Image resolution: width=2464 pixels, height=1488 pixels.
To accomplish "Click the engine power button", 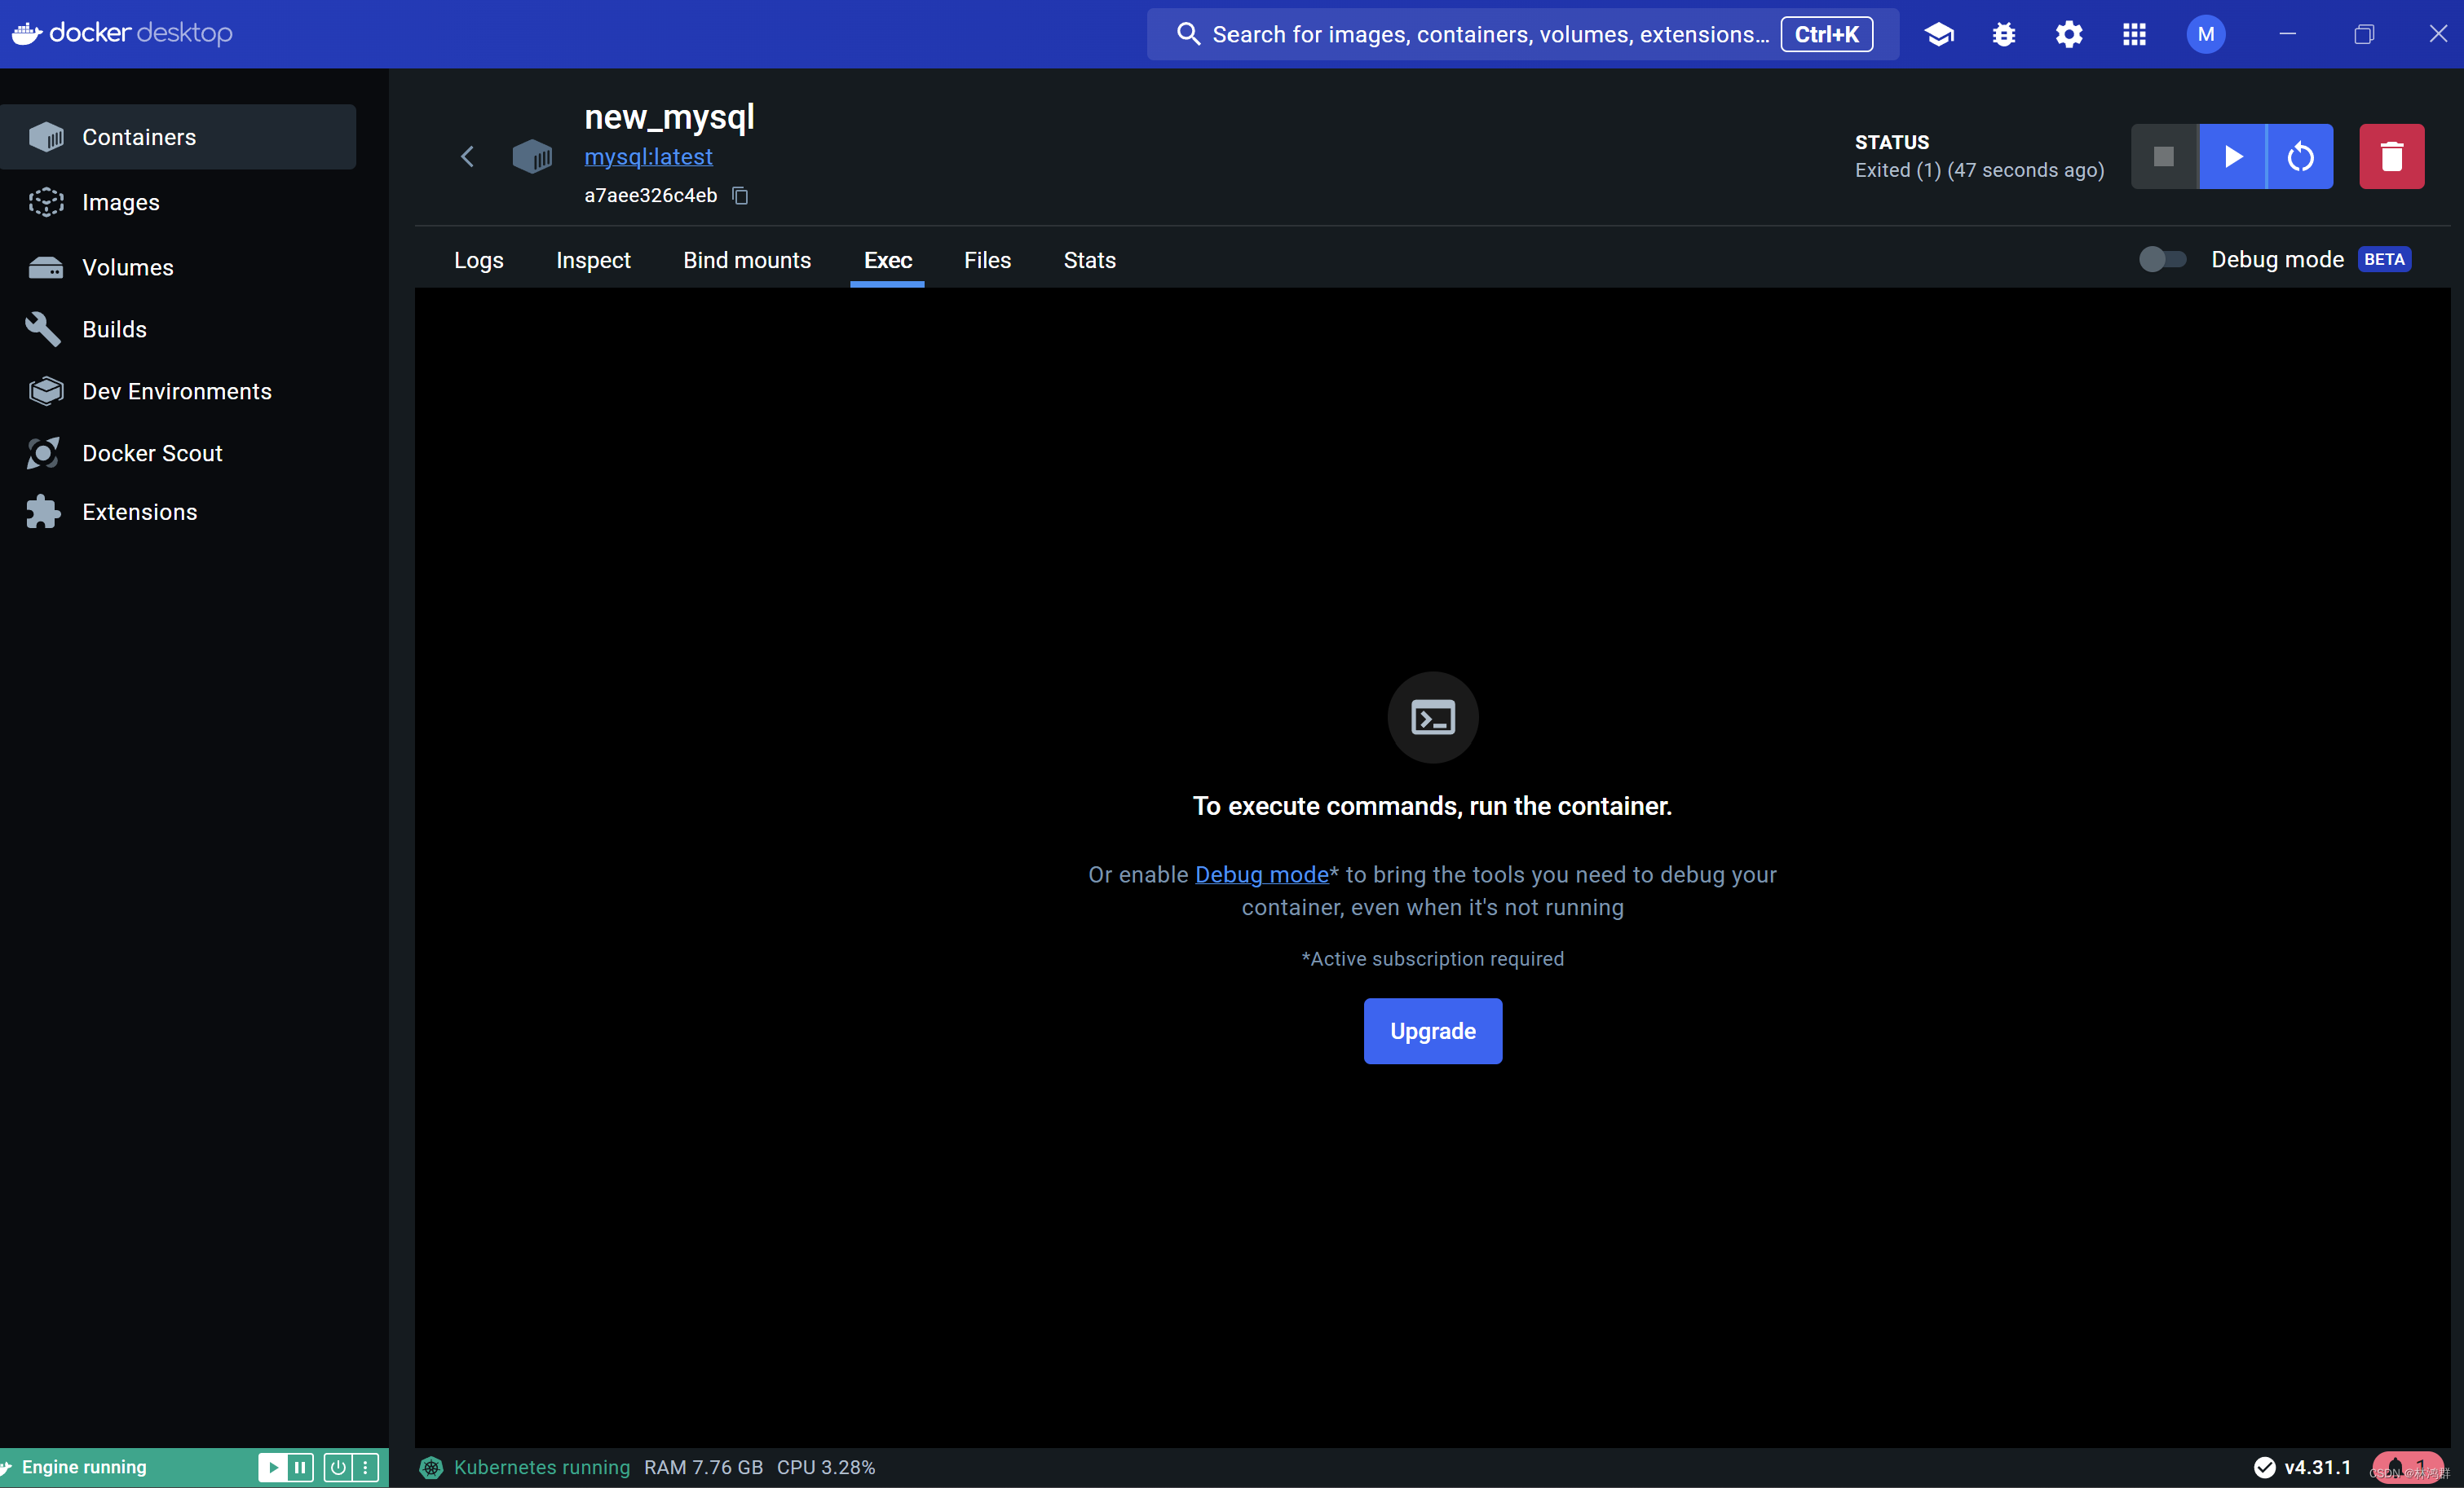I will 338,1467.
